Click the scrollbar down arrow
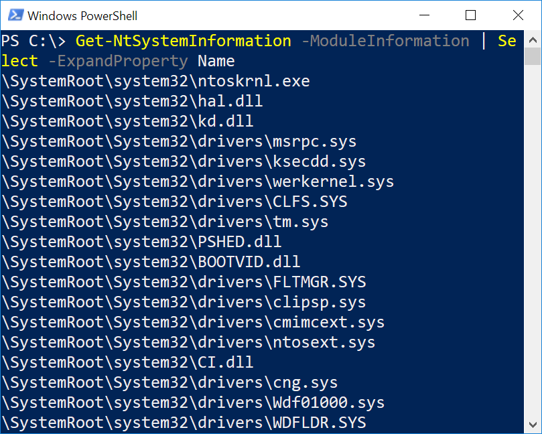The height and width of the screenshot is (434, 542). pyautogui.click(x=533, y=425)
